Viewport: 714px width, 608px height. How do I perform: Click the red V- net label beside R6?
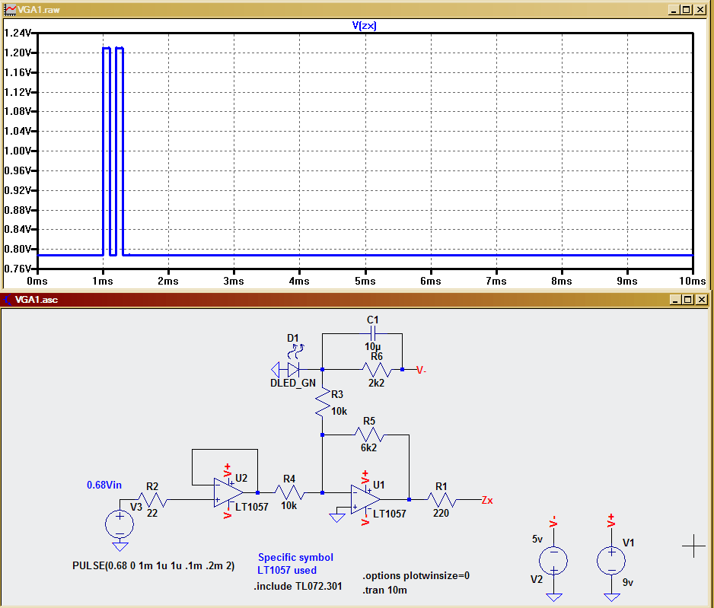click(421, 371)
